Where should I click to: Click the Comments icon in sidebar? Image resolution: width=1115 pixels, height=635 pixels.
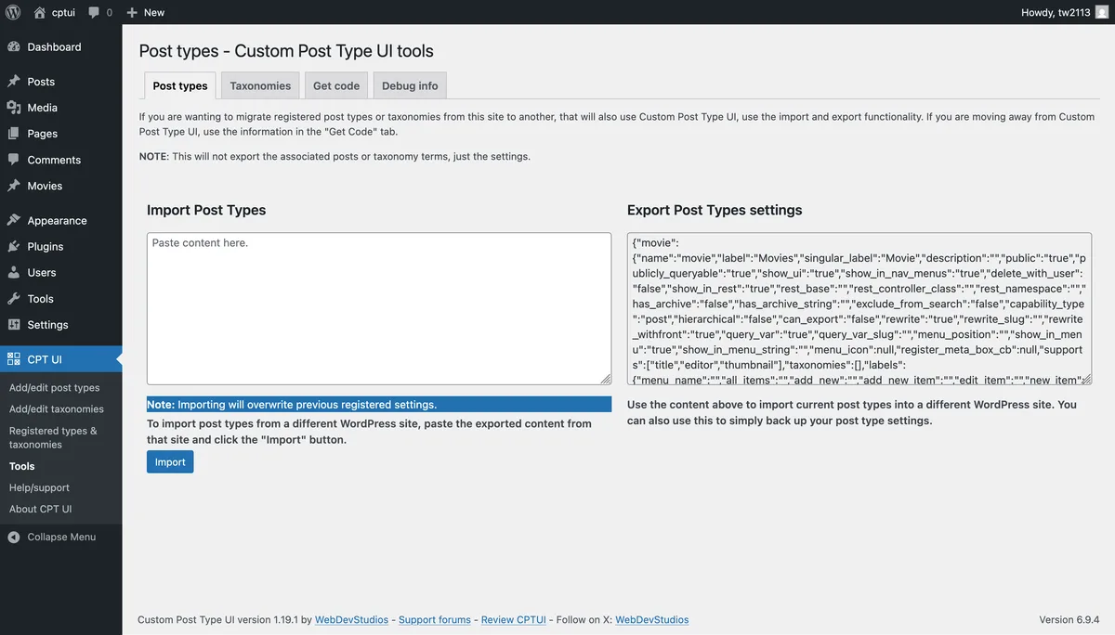[x=14, y=160]
